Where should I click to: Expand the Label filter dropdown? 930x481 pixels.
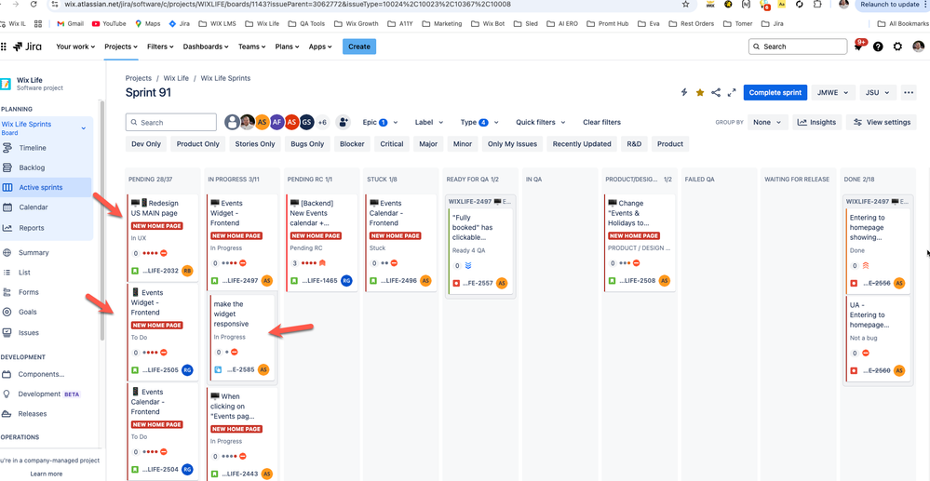pyautogui.click(x=429, y=122)
